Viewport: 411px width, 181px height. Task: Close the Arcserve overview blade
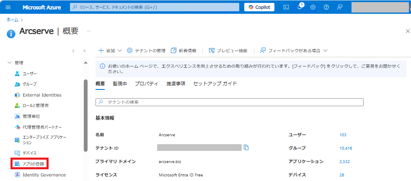click(x=408, y=31)
